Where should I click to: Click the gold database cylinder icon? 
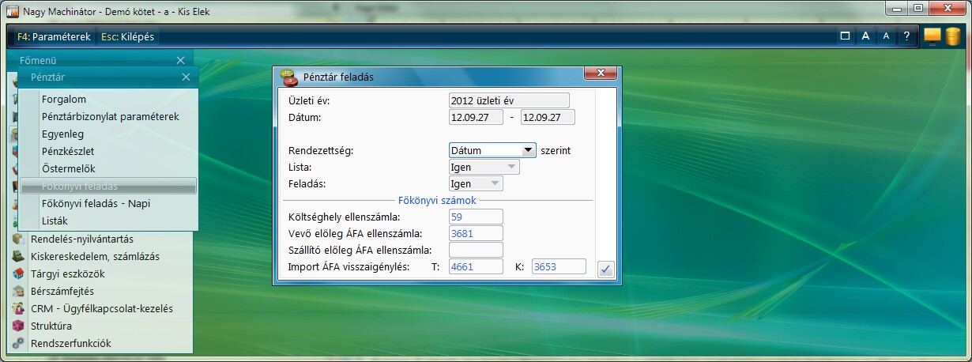point(953,36)
